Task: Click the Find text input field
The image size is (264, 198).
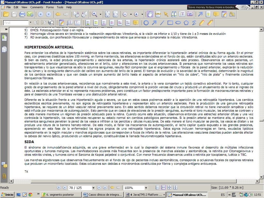Action: tap(15, 23)
